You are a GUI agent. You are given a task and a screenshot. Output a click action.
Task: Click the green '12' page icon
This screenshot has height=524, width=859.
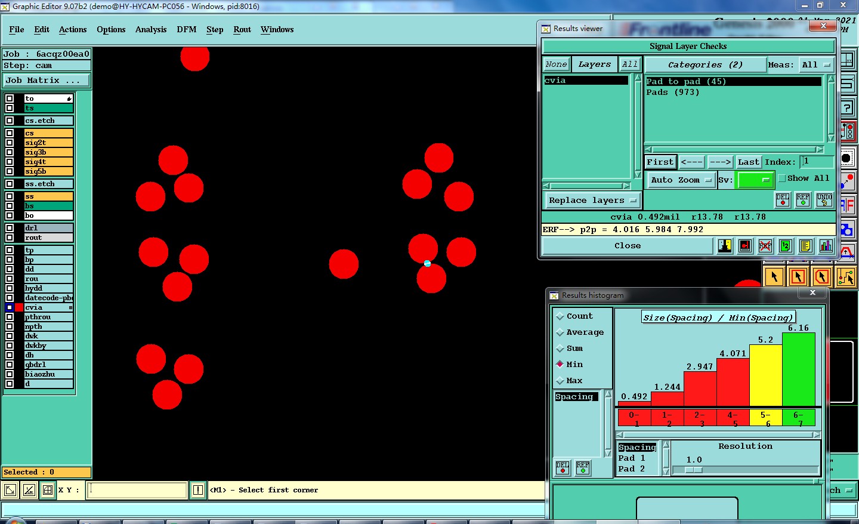tap(786, 245)
